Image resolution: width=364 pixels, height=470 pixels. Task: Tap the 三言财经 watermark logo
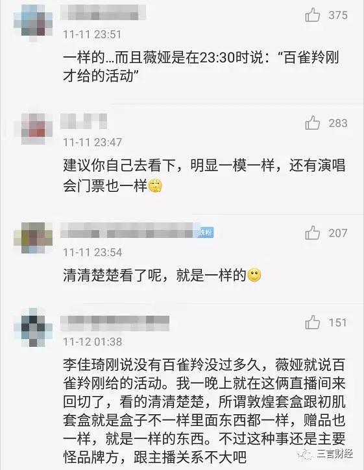pyautogui.click(x=325, y=454)
